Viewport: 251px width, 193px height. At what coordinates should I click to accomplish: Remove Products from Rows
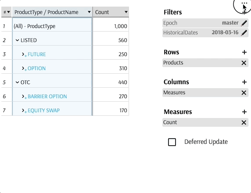click(x=244, y=63)
